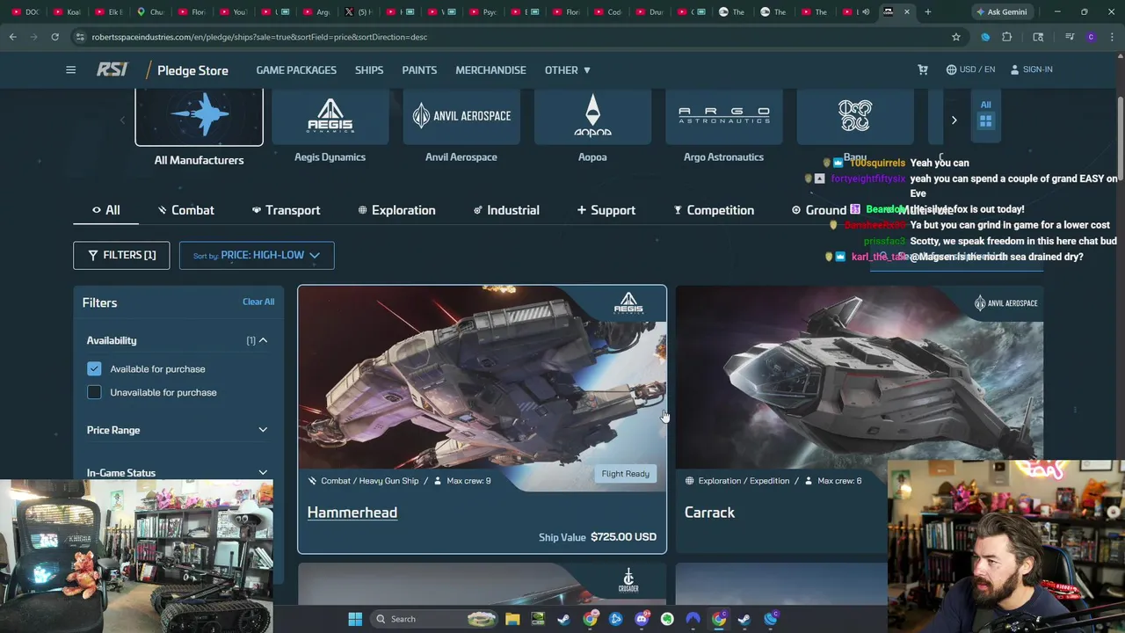
Task: Open the OTHER navigation dropdown
Action: (x=567, y=70)
